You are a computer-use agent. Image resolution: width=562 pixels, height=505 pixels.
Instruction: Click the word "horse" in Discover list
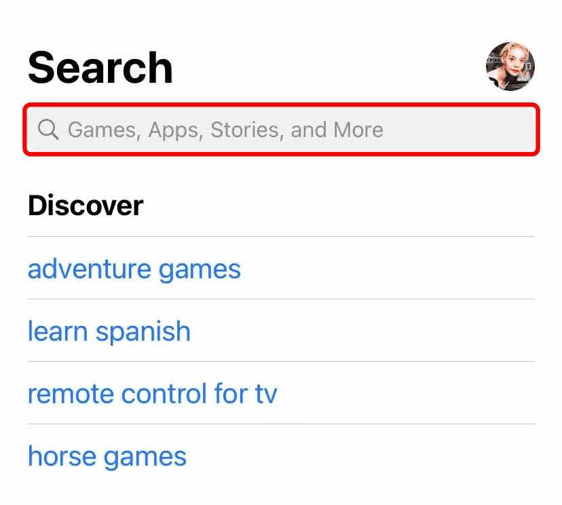[62, 456]
